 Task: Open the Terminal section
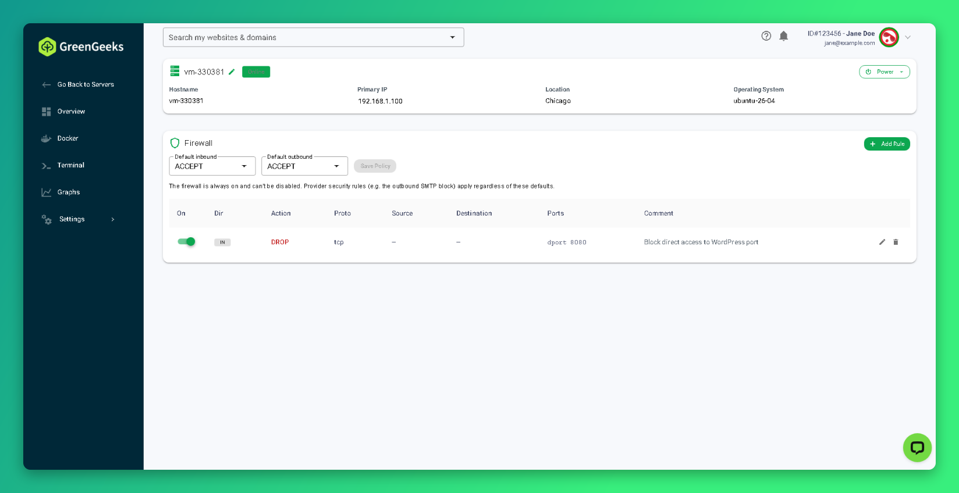(71, 166)
